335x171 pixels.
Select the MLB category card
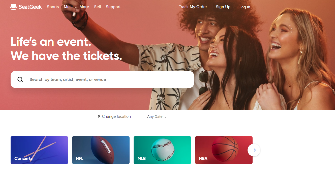162,150
